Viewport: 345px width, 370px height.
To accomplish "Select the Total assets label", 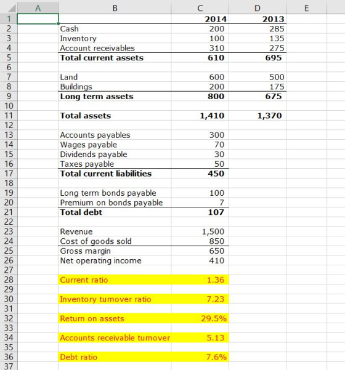I will click(115, 116).
